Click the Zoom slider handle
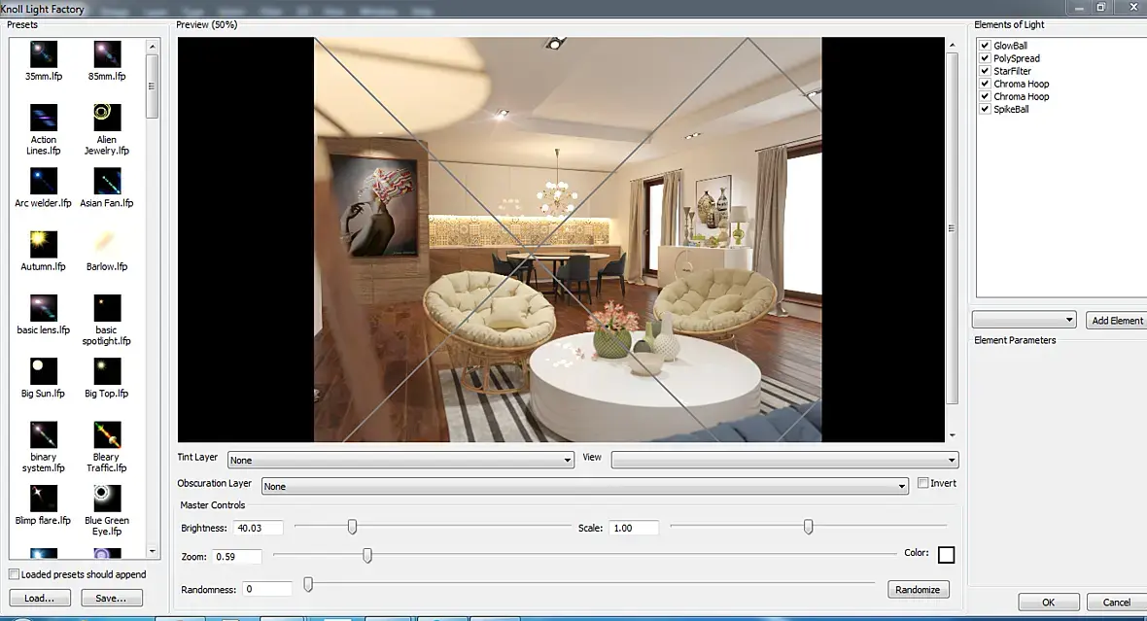 367,556
